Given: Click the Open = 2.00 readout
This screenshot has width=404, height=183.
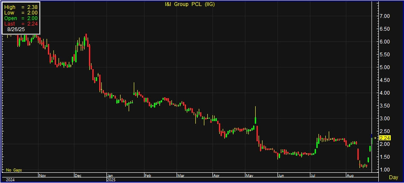Looking at the screenshot, I should tap(21, 18).
